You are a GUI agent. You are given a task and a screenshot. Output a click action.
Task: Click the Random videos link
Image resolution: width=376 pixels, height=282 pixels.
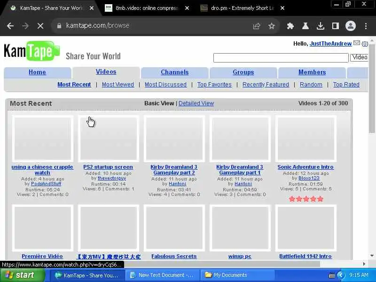(x=311, y=85)
